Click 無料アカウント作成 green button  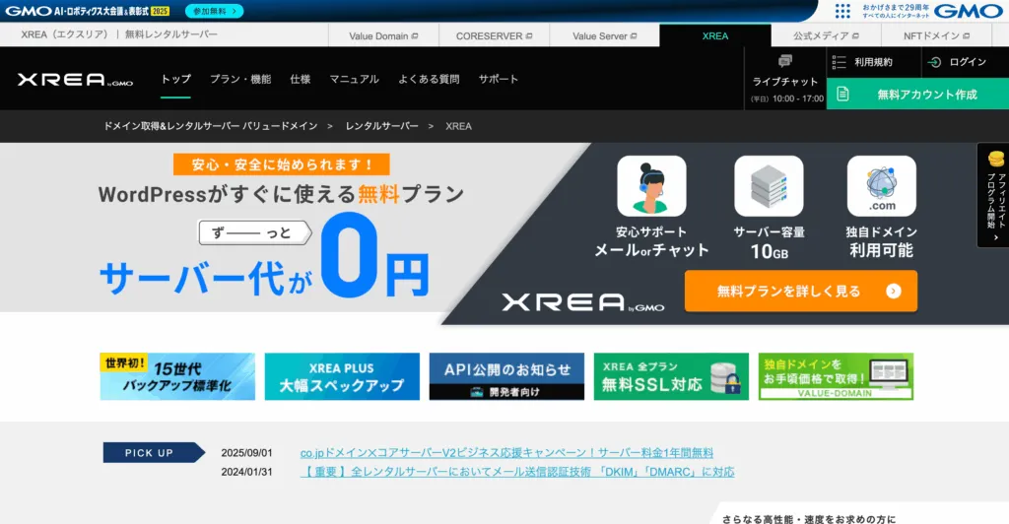coord(917,94)
